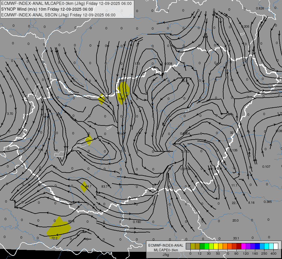Click the purple legend swatch
The width and height of the screenshot is (282, 259).
click(248, 246)
